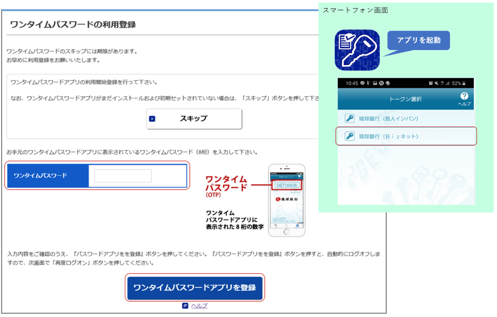Select the 琉球銀行（個人インバン） token

389,119
